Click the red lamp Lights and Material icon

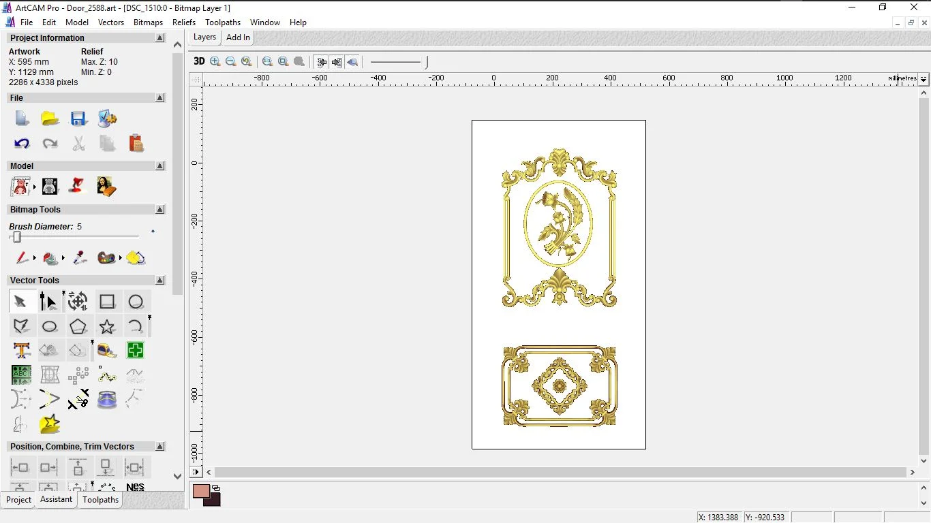click(78, 186)
